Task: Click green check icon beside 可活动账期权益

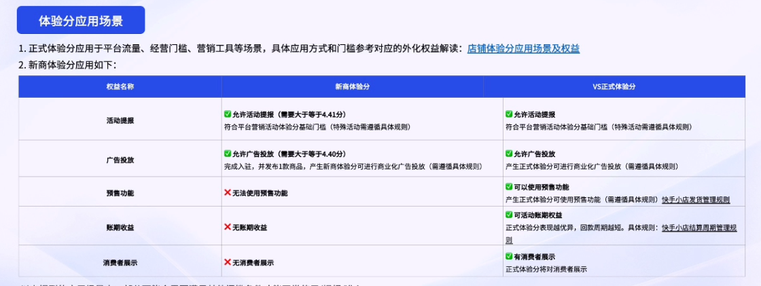Action: pyautogui.click(x=509, y=215)
